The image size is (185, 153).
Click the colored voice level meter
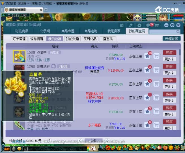pos(88,149)
